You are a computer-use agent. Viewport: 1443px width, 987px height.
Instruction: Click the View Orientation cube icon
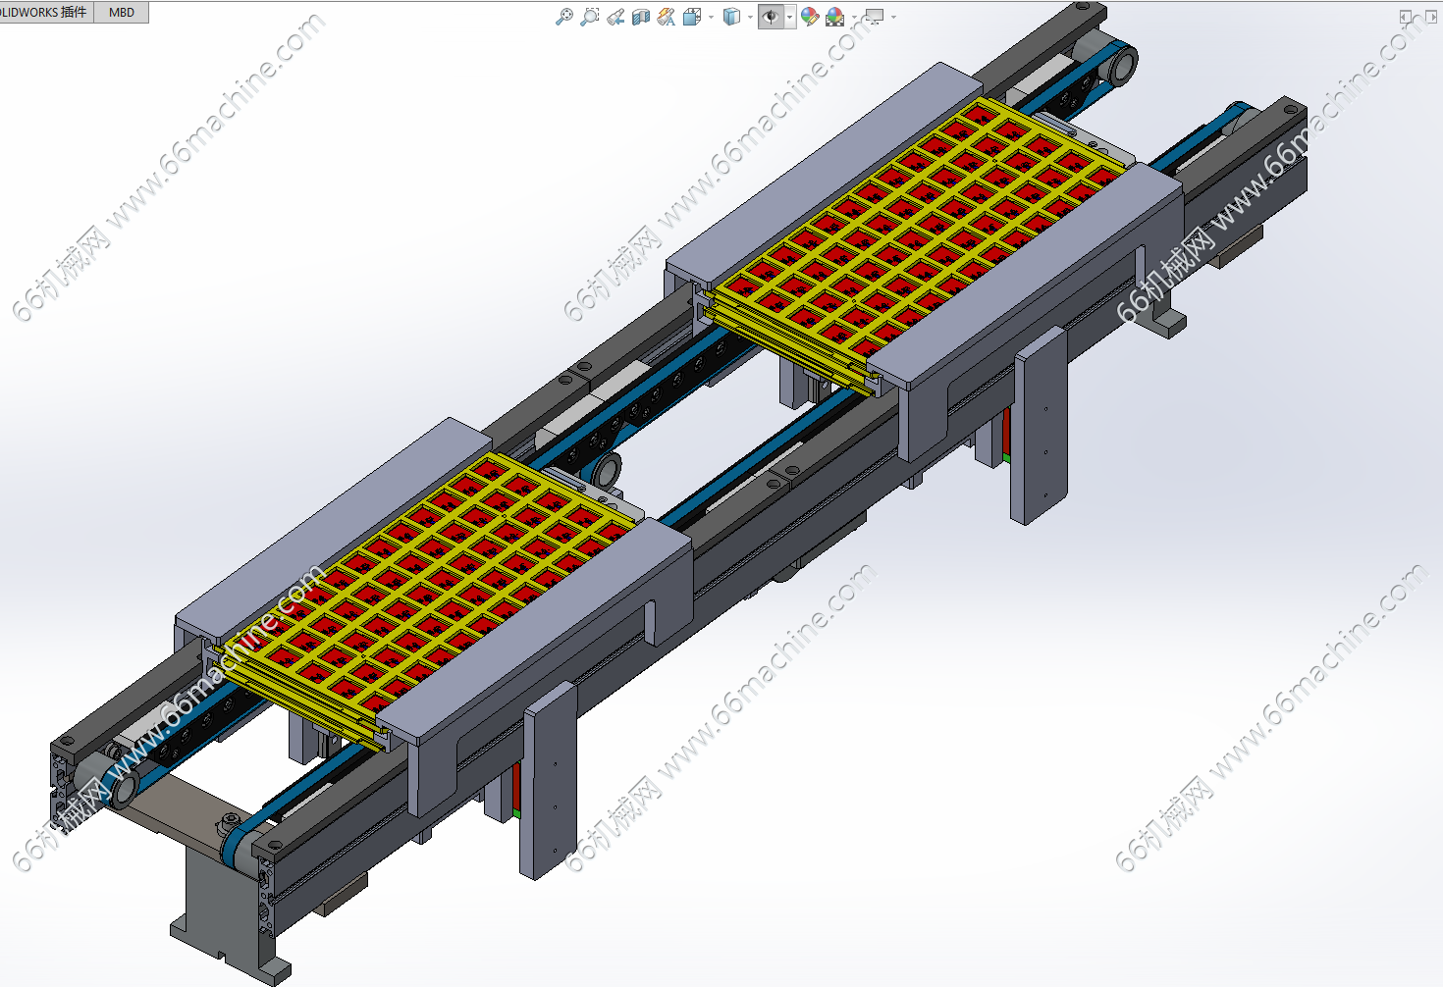[x=692, y=17]
